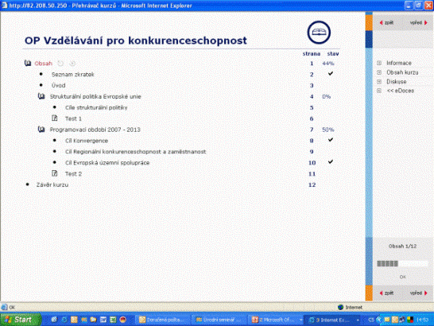Click the book icon for Strukturální politika Evropské unie
This screenshot has height=326, width=434.
click(x=41, y=96)
